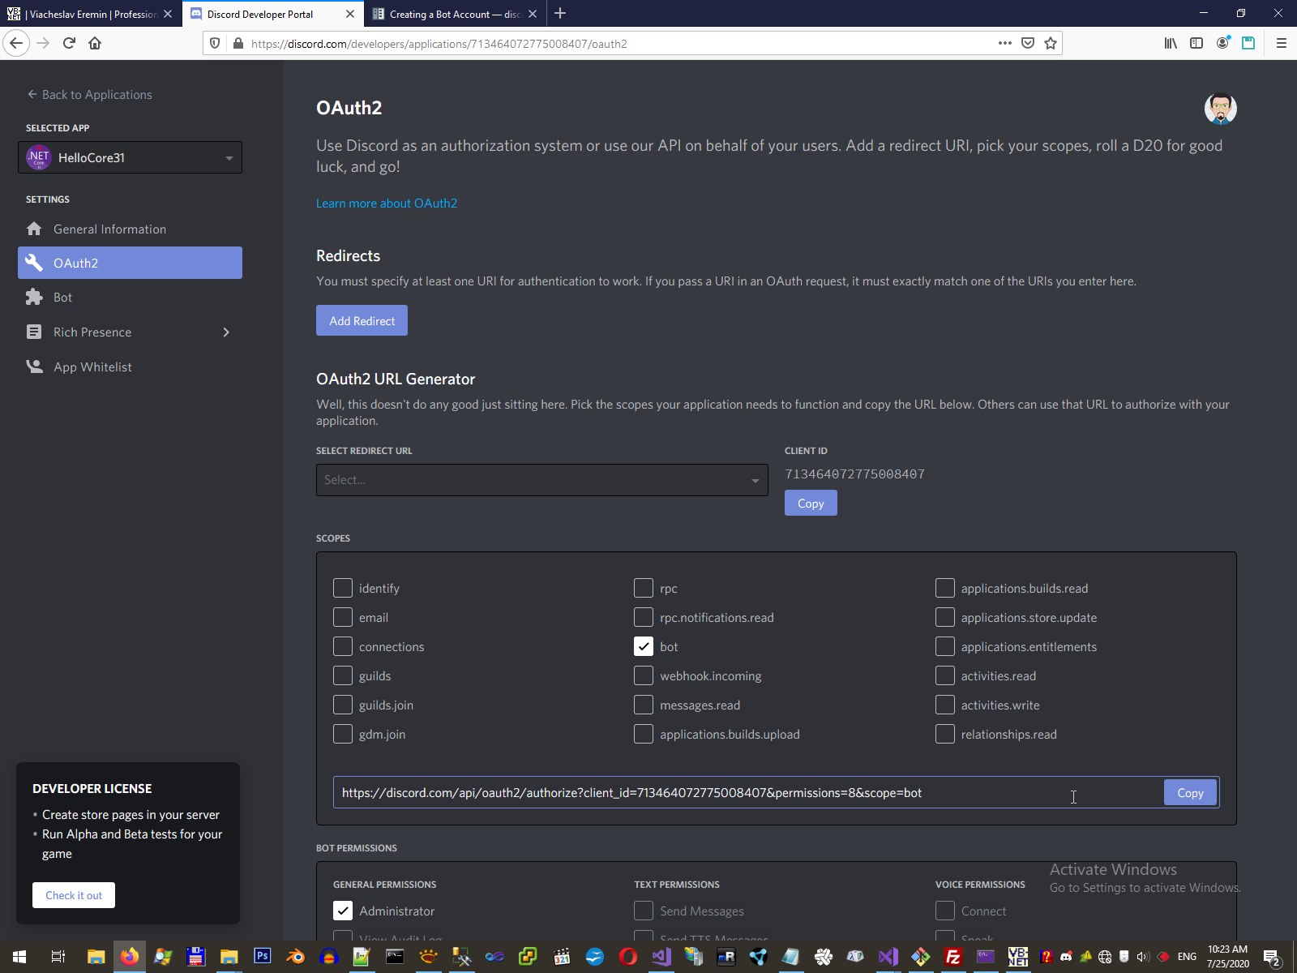Open the Command Prompt taskbar icon
The image size is (1297, 973).
coord(395,957)
